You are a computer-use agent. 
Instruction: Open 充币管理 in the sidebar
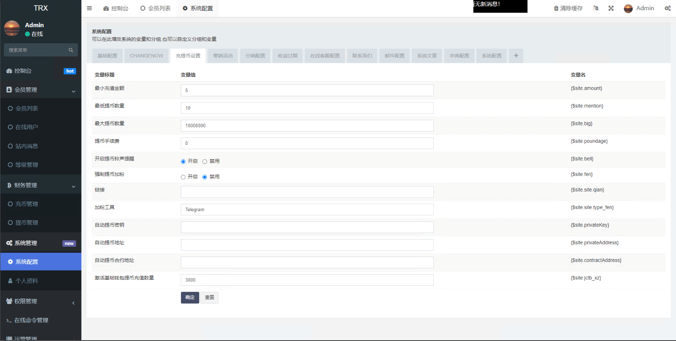pos(27,204)
